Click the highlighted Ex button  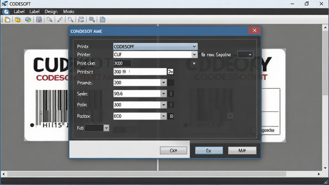(x=209, y=150)
